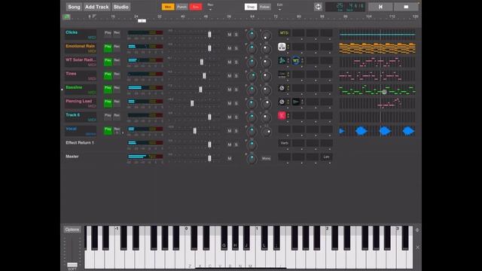This screenshot has width=482, height=271.
Task: Select the Emotional Rain track name
Action: pyautogui.click(x=81, y=46)
